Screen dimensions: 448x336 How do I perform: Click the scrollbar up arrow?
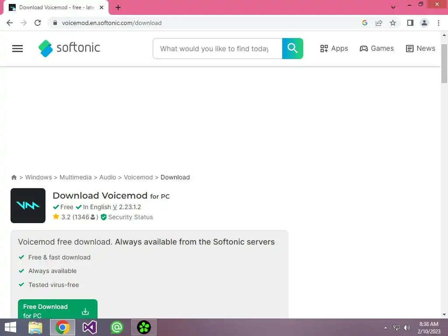(444, 35)
